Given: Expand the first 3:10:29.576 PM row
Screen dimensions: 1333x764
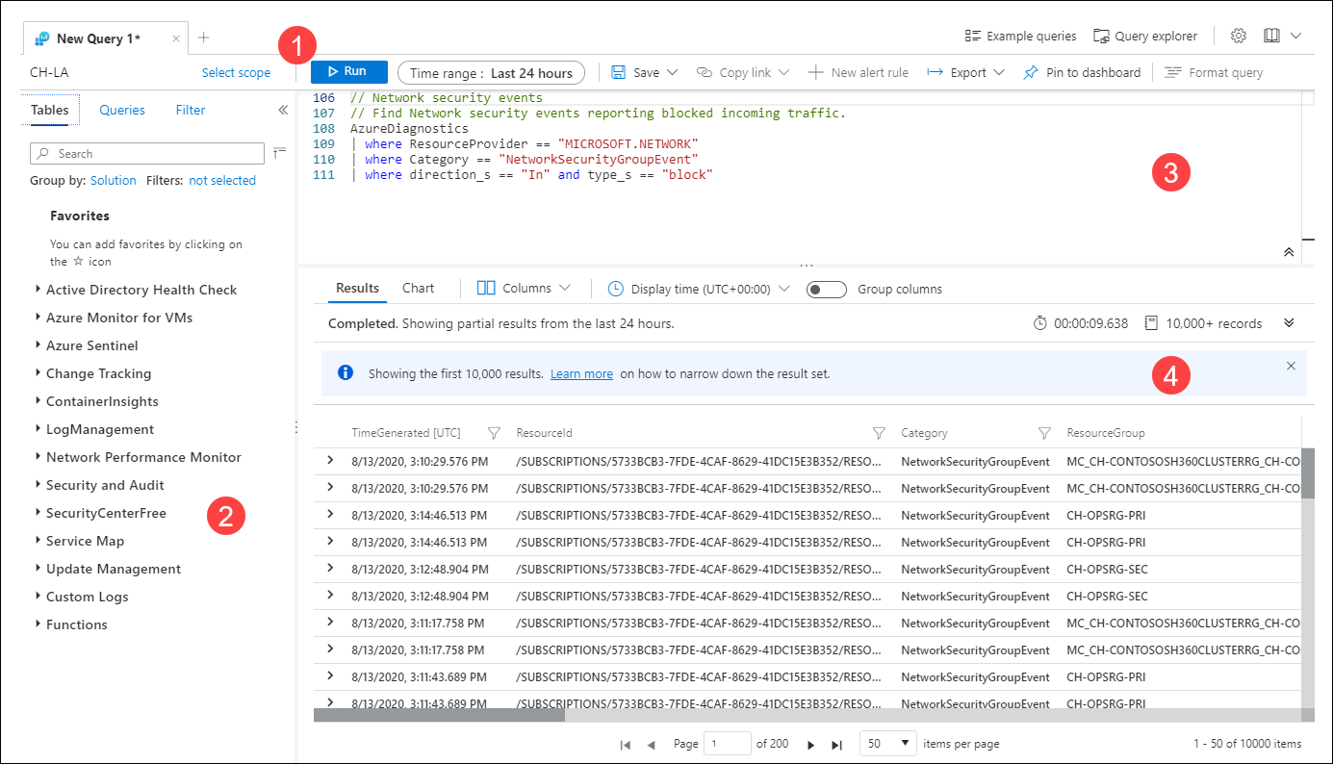Looking at the screenshot, I should click(330, 461).
